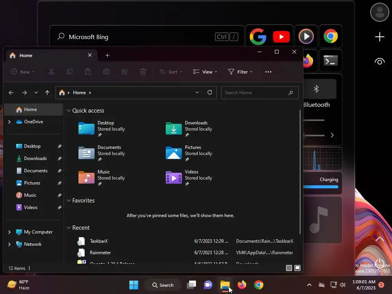Viewport: 392px width, 294px height.
Task: Click the slider under Bluetooth tile
Action: (314, 120)
